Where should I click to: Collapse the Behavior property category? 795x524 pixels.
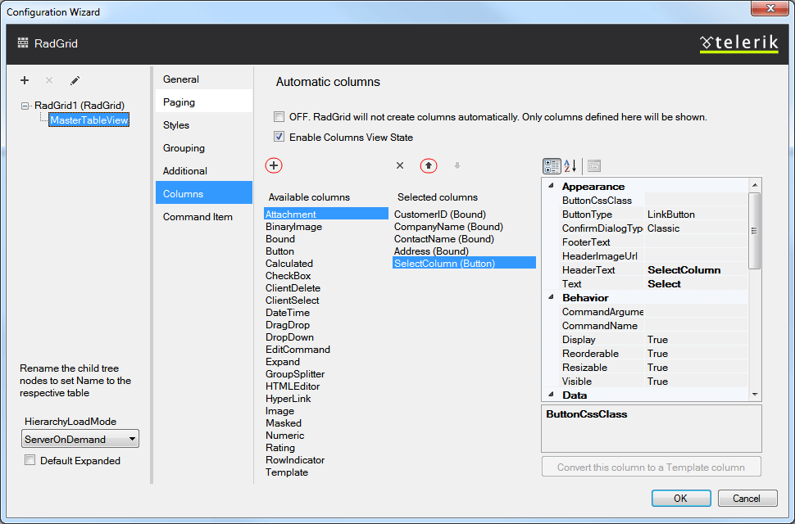pyautogui.click(x=551, y=298)
